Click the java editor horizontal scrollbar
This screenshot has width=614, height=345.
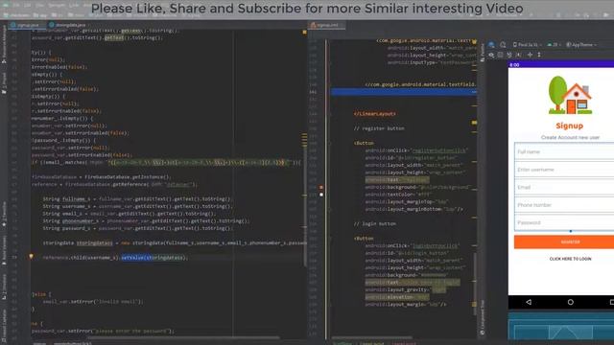(x=184, y=337)
